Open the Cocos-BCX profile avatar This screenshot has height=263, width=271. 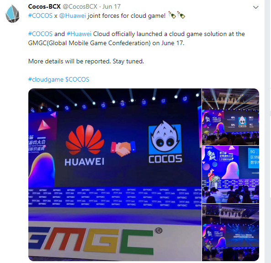[12, 14]
